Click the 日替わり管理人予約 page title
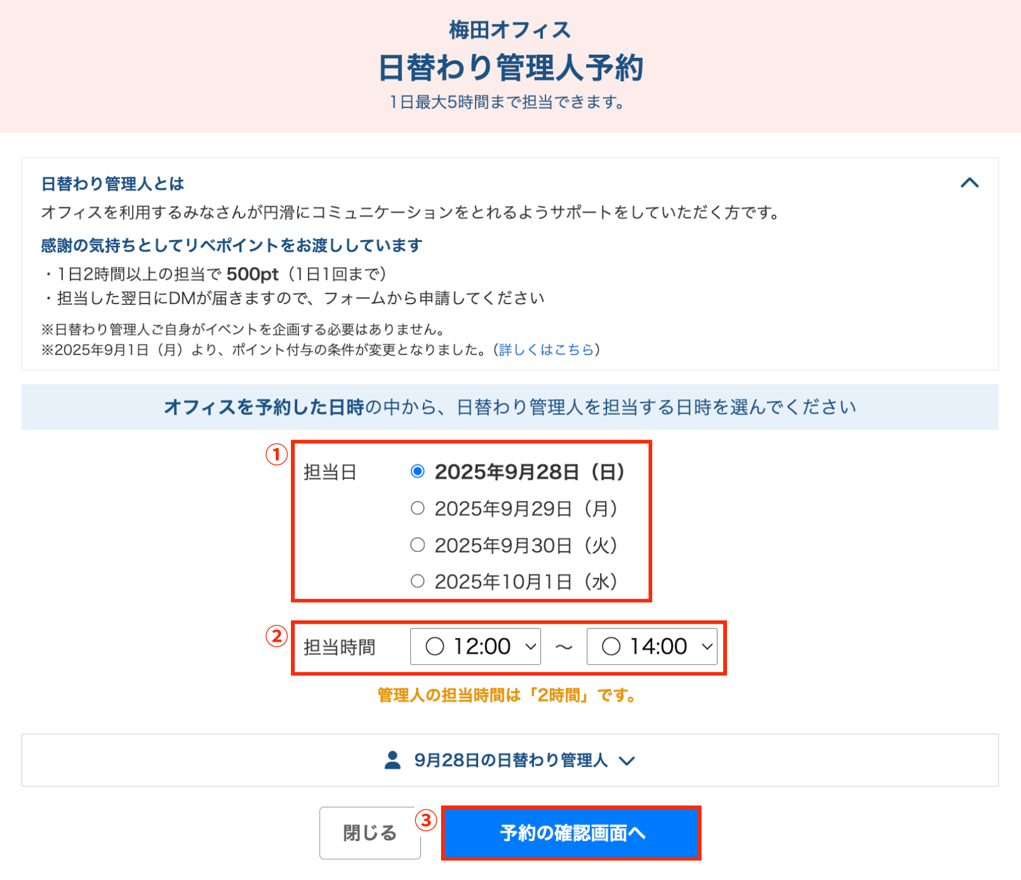This screenshot has width=1021, height=880. tap(510, 66)
